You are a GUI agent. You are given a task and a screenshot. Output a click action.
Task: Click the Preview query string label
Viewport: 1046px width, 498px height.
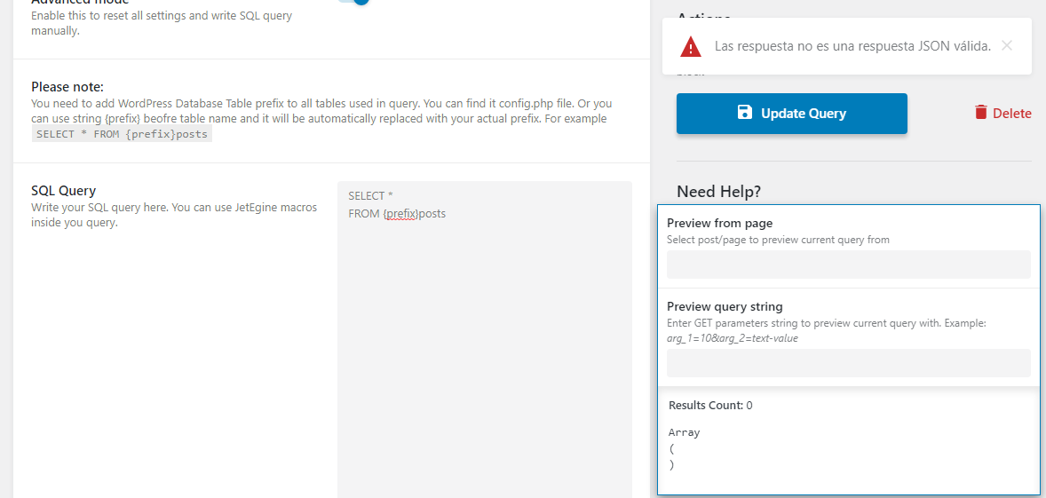click(x=725, y=306)
